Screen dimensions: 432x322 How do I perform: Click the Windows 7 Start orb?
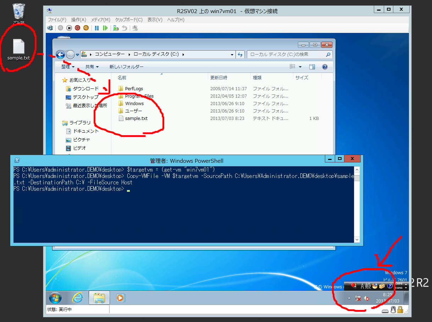[55, 298]
